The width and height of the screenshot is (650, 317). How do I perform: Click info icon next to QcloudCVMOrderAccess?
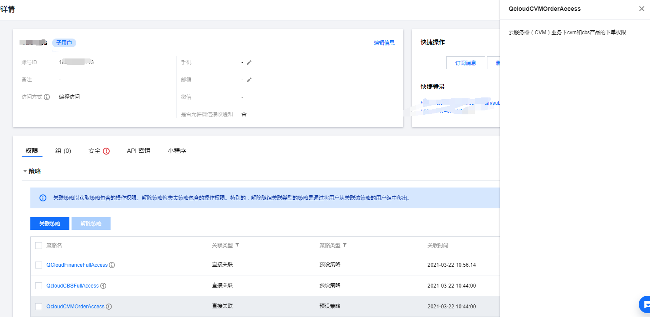(109, 307)
